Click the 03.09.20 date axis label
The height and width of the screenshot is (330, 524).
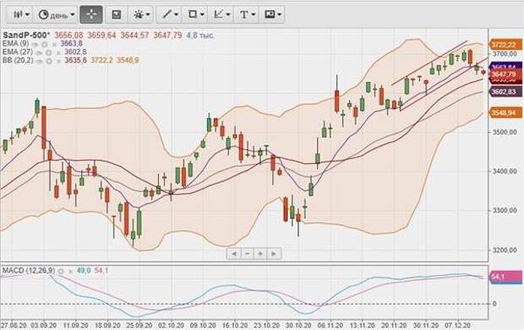[43, 325]
